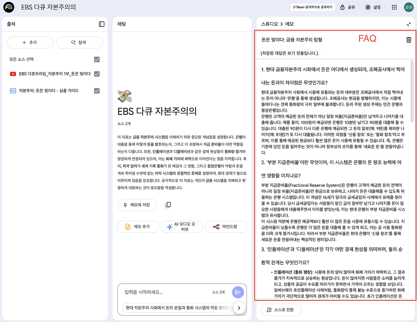This screenshot has height=322, width=417.
Task: Open the apps grid icon in the header
Action: point(394,7)
